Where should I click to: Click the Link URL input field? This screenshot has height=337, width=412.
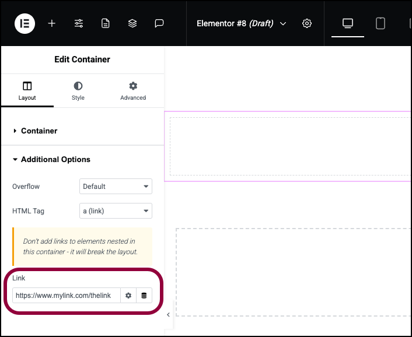click(x=66, y=296)
